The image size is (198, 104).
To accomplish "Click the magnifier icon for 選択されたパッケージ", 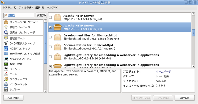I will coord(6,32).
